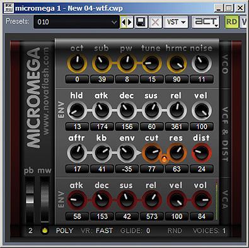
Task: Toggle the yellow LED beside POLY
Action: (x=45, y=231)
